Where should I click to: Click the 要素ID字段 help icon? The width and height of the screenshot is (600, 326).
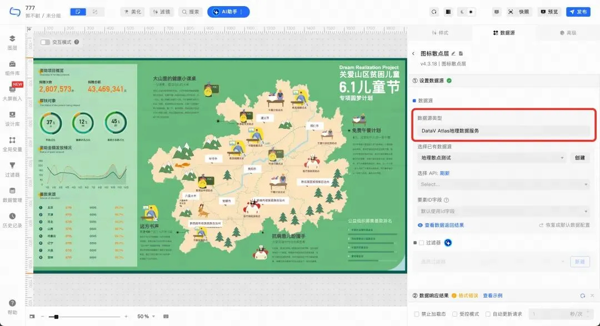point(446,200)
